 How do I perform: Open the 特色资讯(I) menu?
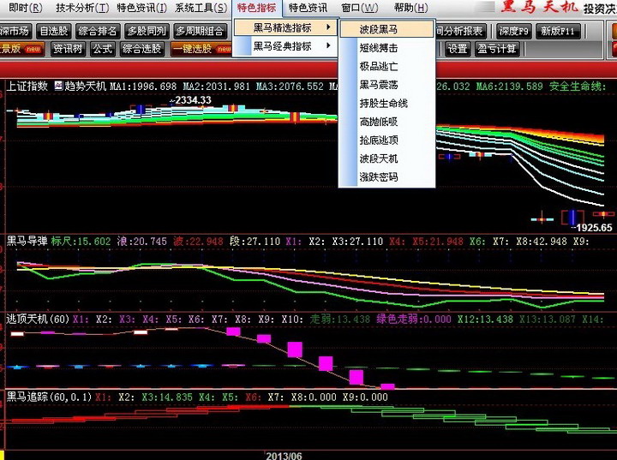141,8
